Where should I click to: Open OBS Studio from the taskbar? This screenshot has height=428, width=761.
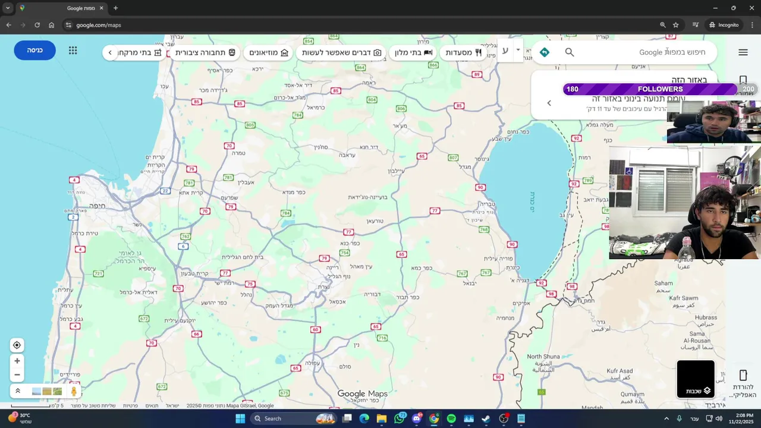tap(504, 418)
